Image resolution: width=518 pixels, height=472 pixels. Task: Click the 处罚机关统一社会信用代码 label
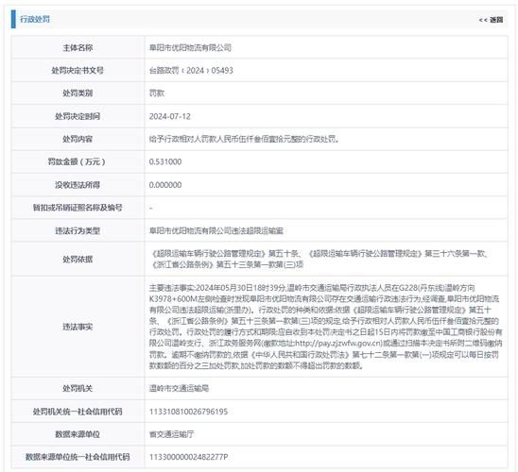coord(78,412)
